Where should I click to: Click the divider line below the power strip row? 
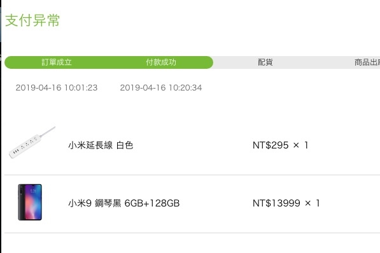pyautogui.click(x=192, y=175)
